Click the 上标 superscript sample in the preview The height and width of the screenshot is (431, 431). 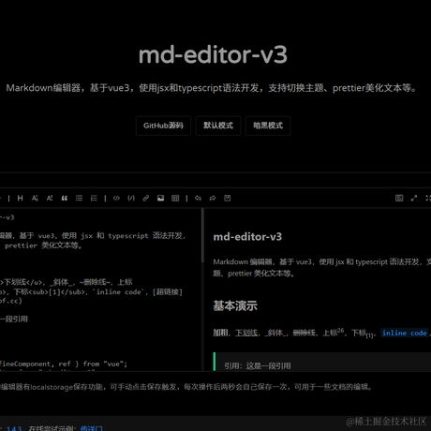coord(333,333)
